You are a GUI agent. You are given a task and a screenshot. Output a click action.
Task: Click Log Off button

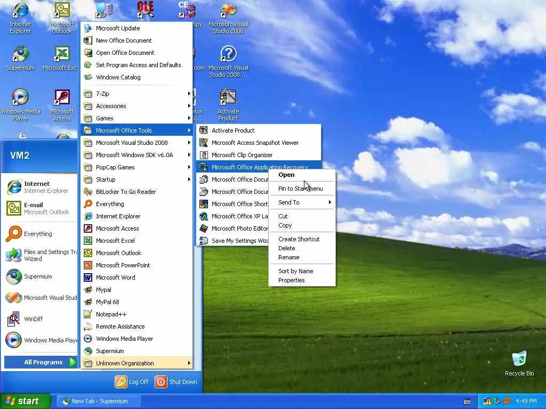point(132,382)
